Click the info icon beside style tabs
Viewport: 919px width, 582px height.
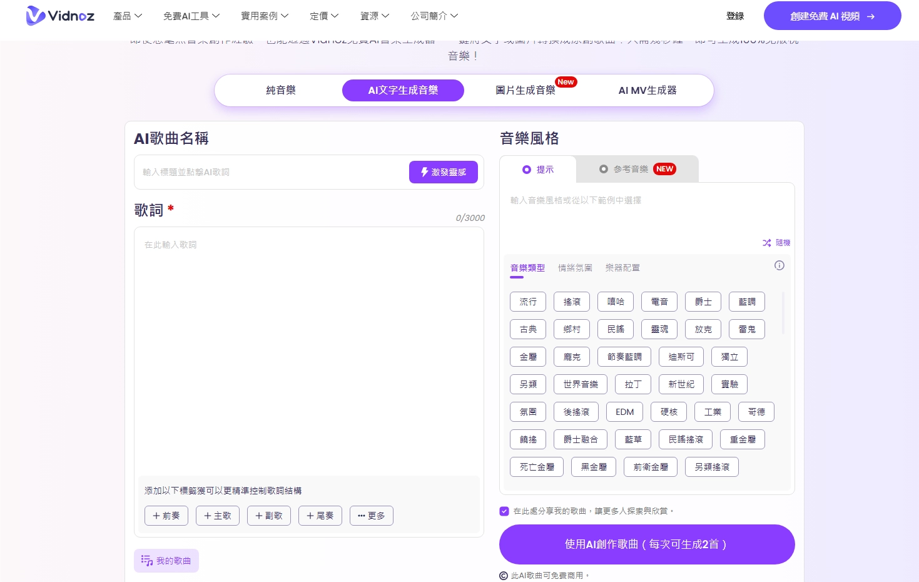point(779,265)
